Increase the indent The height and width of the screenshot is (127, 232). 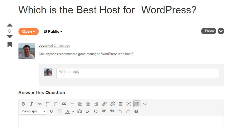click(112, 111)
